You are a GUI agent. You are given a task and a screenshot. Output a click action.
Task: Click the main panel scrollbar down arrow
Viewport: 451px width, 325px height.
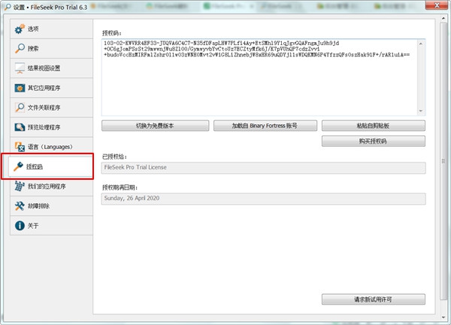443,317
